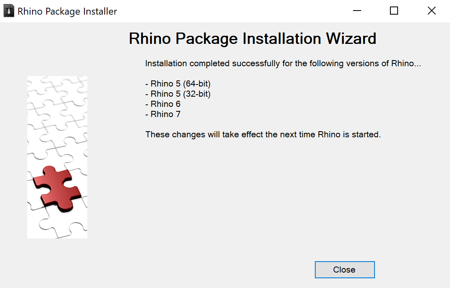Viewport: 450px width, 288px height.
Task: Click the Close button
Action: [x=344, y=270]
